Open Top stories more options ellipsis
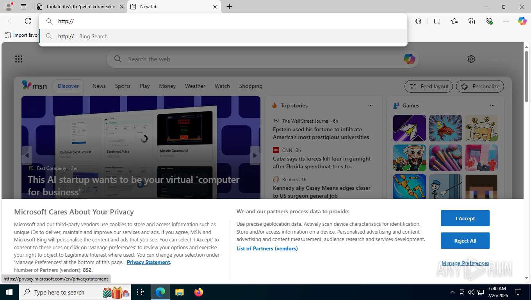 click(x=371, y=105)
